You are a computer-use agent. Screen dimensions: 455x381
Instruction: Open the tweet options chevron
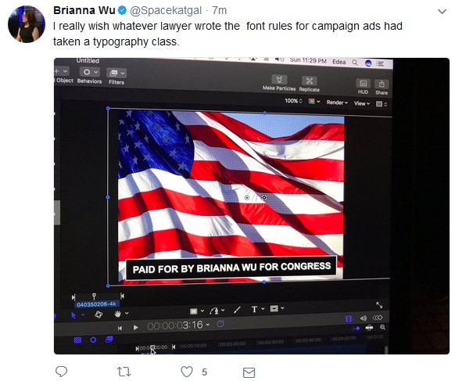(x=442, y=12)
